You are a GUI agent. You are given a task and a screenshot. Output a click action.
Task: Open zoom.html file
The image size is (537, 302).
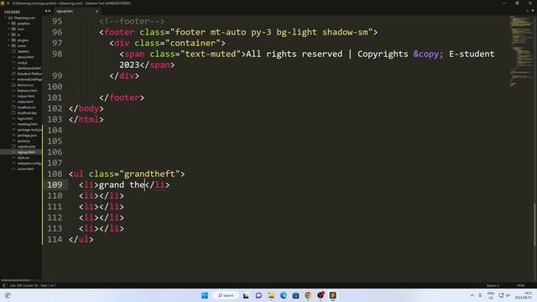point(25,169)
